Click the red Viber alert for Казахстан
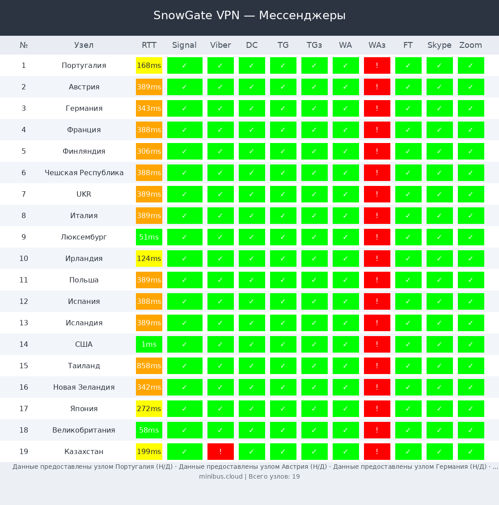Image resolution: width=499 pixels, height=505 pixels. (x=220, y=451)
